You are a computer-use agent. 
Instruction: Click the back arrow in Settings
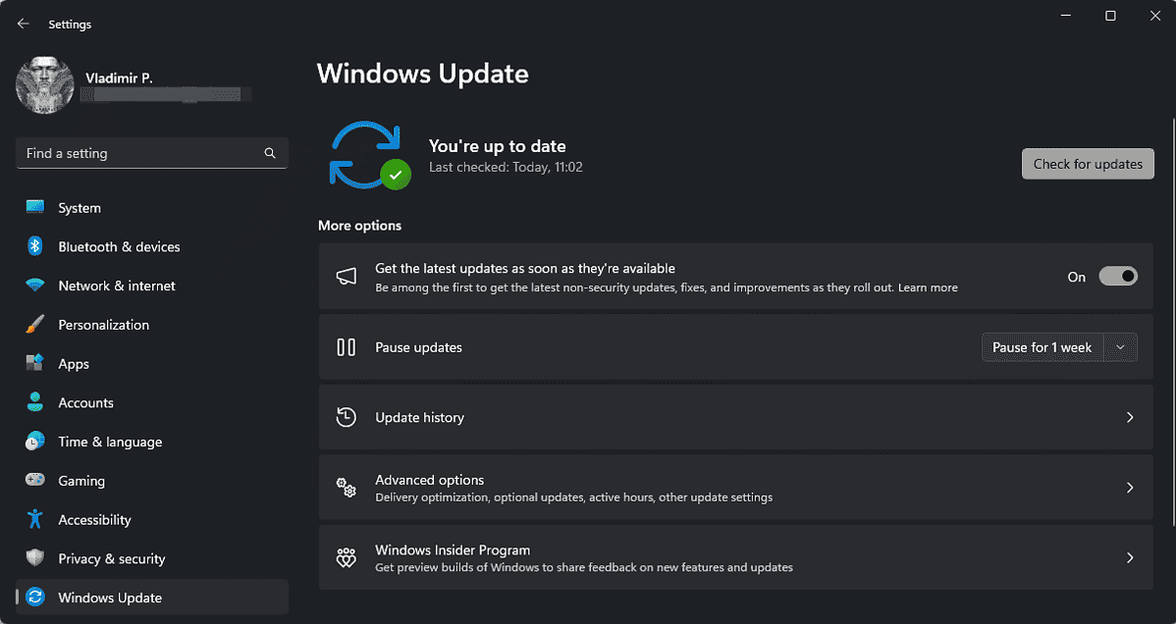coord(24,24)
